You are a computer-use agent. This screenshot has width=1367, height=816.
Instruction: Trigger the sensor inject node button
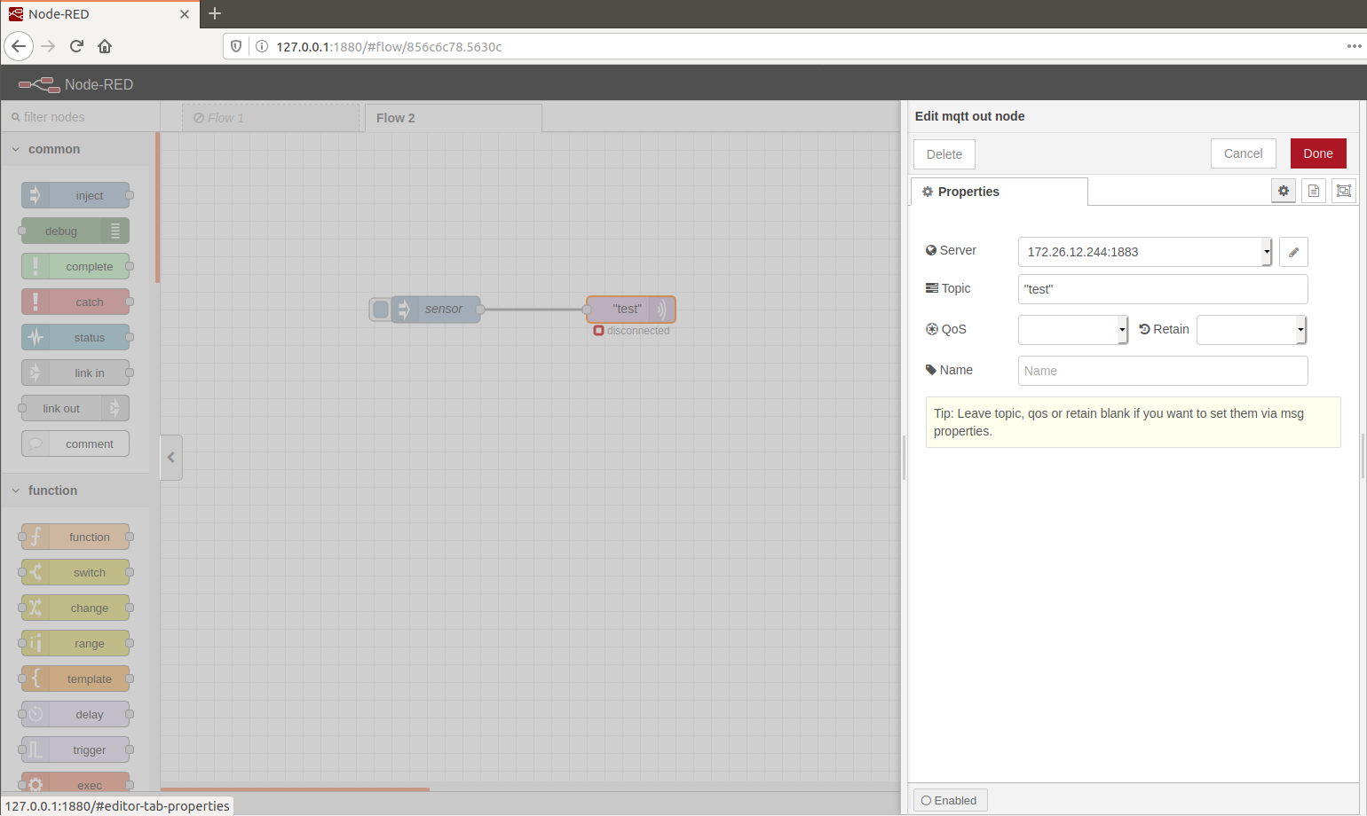click(x=381, y=309)
